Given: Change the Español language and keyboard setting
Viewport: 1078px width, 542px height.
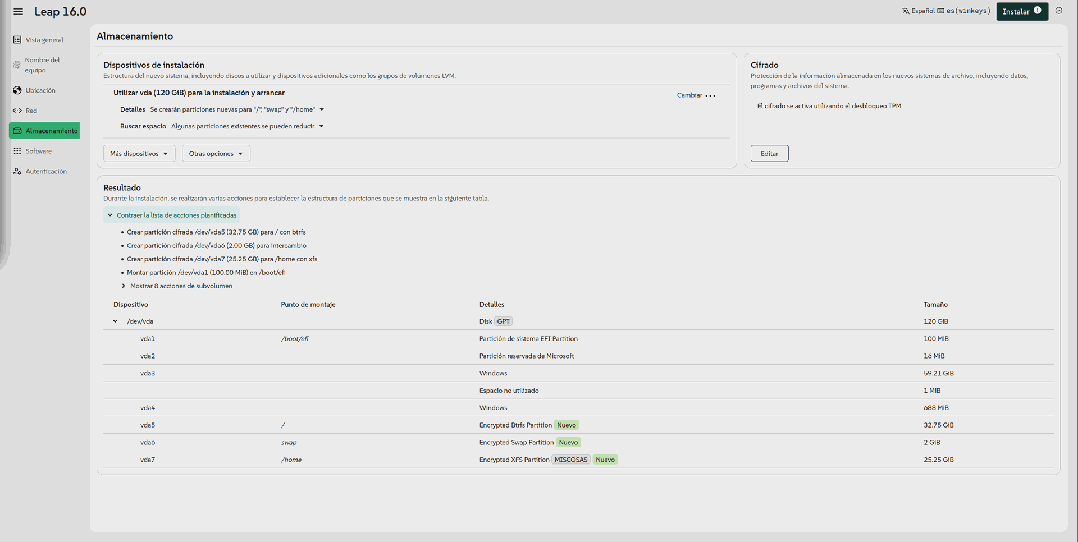Looking at the screenshot, I should click(945, 11).
